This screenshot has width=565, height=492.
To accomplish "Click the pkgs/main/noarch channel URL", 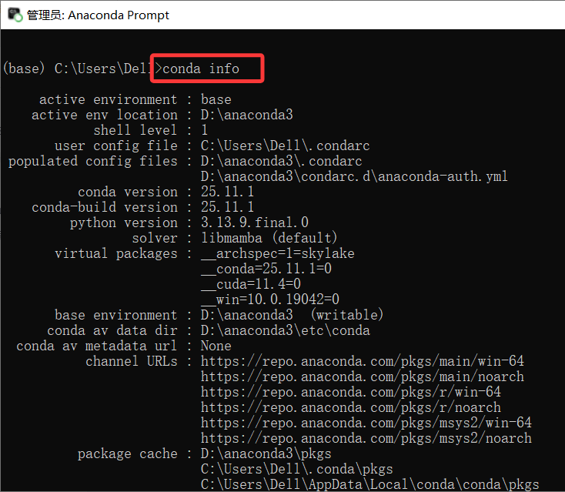I will (x=362, y=377).
